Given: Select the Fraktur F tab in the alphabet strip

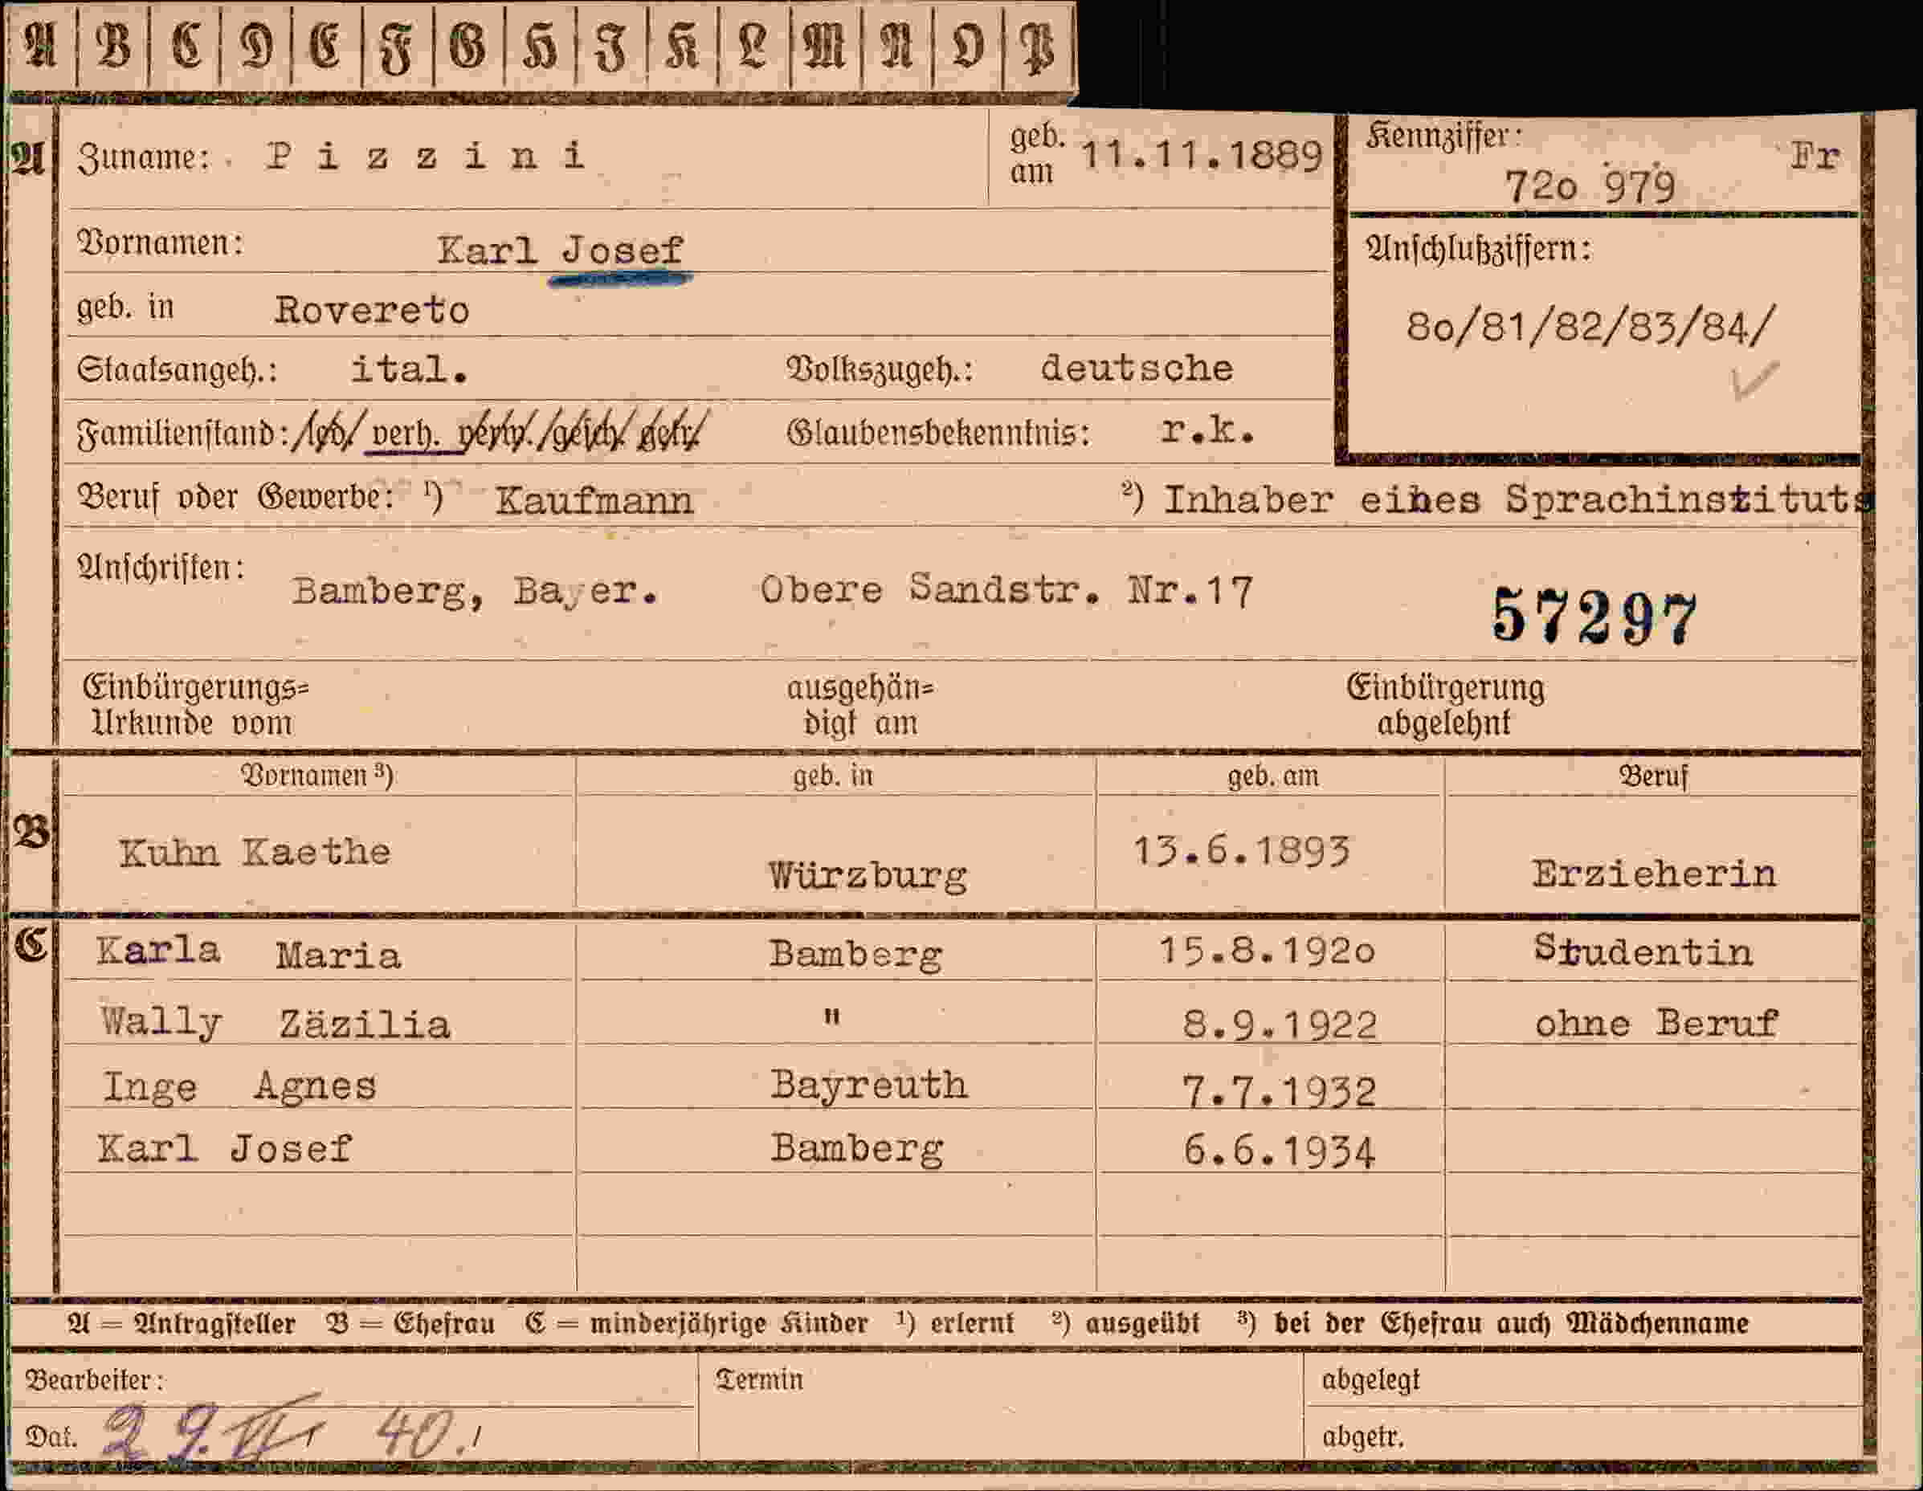Looking at the screenshot, I should coord(397,46).
